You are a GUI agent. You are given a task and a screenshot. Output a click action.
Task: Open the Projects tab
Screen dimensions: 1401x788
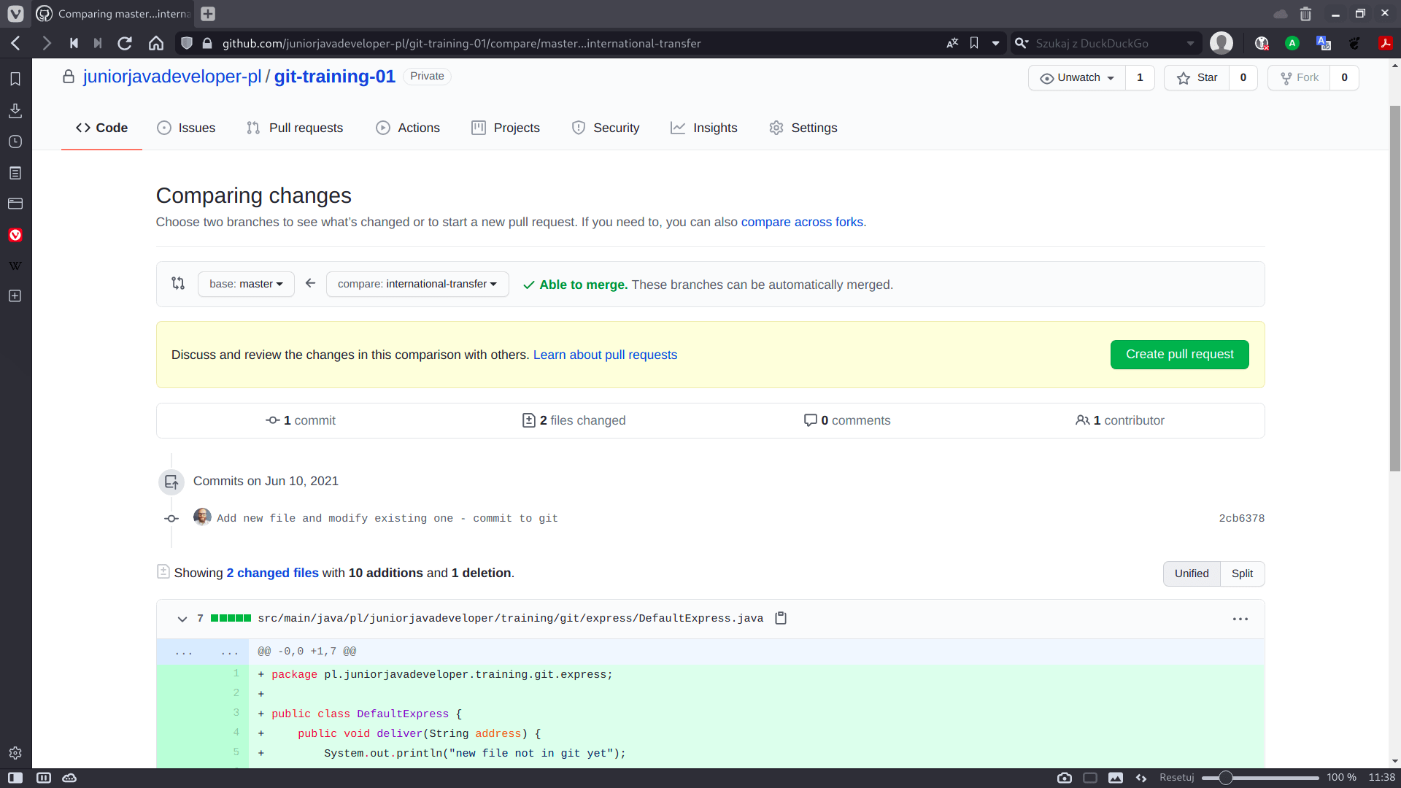tap(517, 127)
